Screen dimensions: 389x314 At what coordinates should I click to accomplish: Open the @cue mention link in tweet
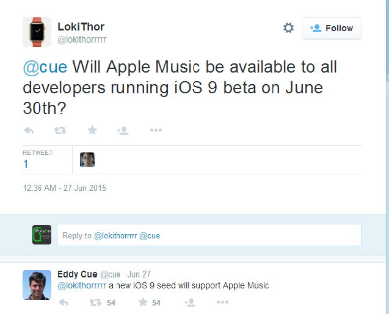(45, 67)
